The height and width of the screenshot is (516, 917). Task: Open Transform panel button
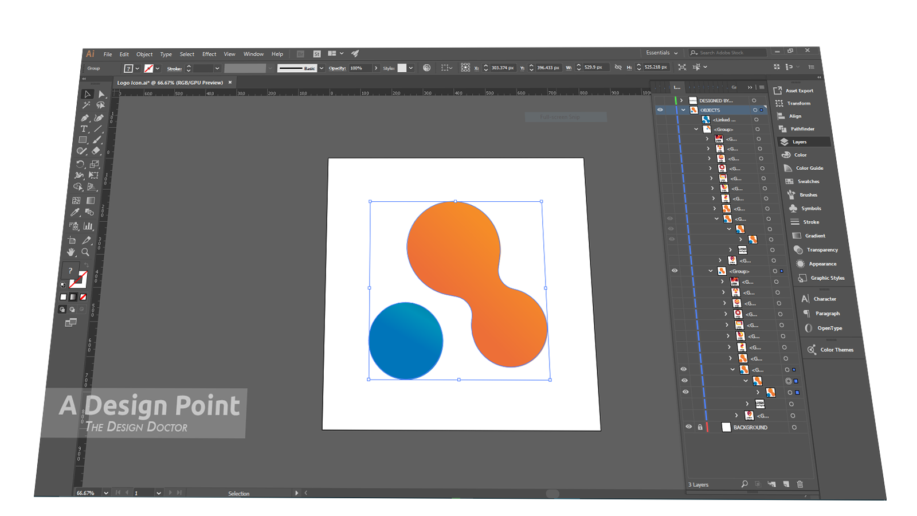click(793, 103)
